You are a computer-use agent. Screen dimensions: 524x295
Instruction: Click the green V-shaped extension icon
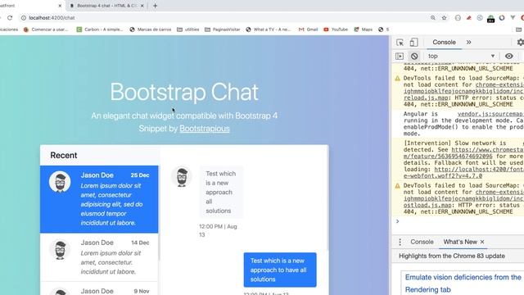pos(513,18)
